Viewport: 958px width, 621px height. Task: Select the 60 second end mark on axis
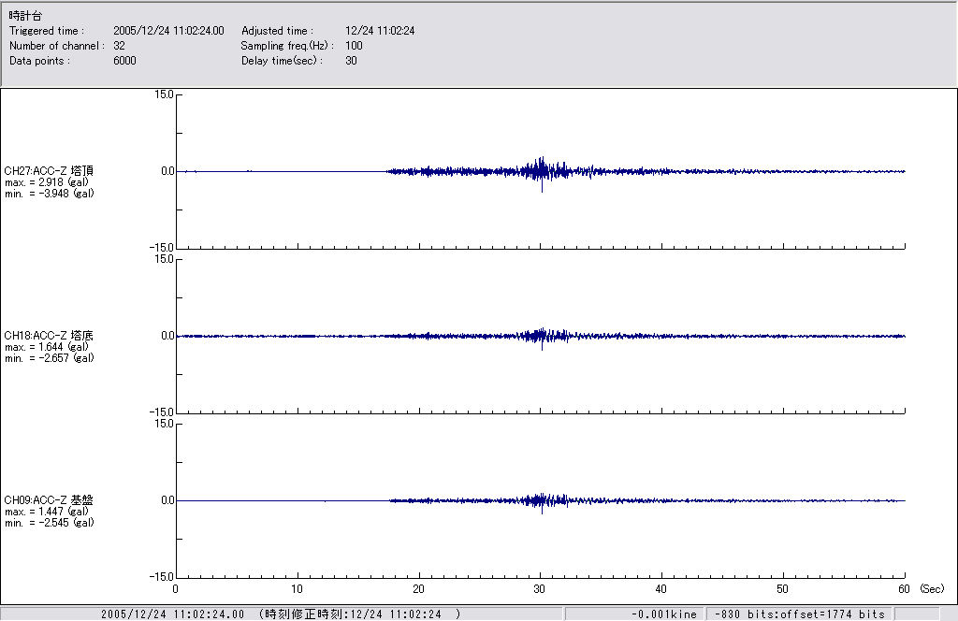tap(904, 589)
